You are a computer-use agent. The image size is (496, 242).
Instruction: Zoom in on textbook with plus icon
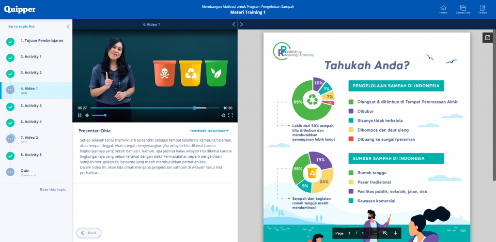click(x=395, y=233)
